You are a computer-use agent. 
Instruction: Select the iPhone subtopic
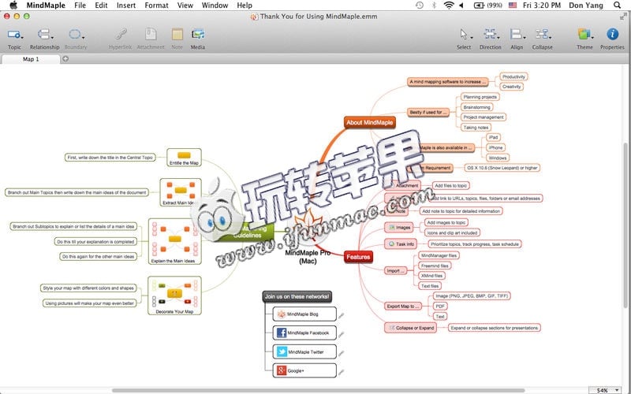[495, 147]
